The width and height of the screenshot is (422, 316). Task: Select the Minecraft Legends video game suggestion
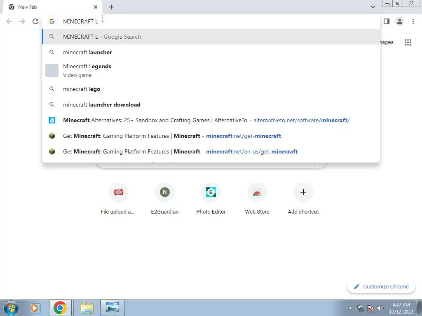tap(211, 70)
